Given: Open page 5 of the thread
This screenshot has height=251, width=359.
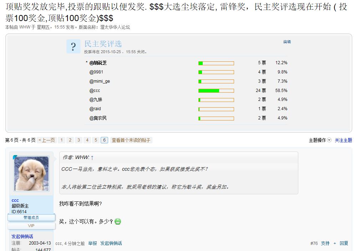Looking at the screenshot, I should point(96,140).
